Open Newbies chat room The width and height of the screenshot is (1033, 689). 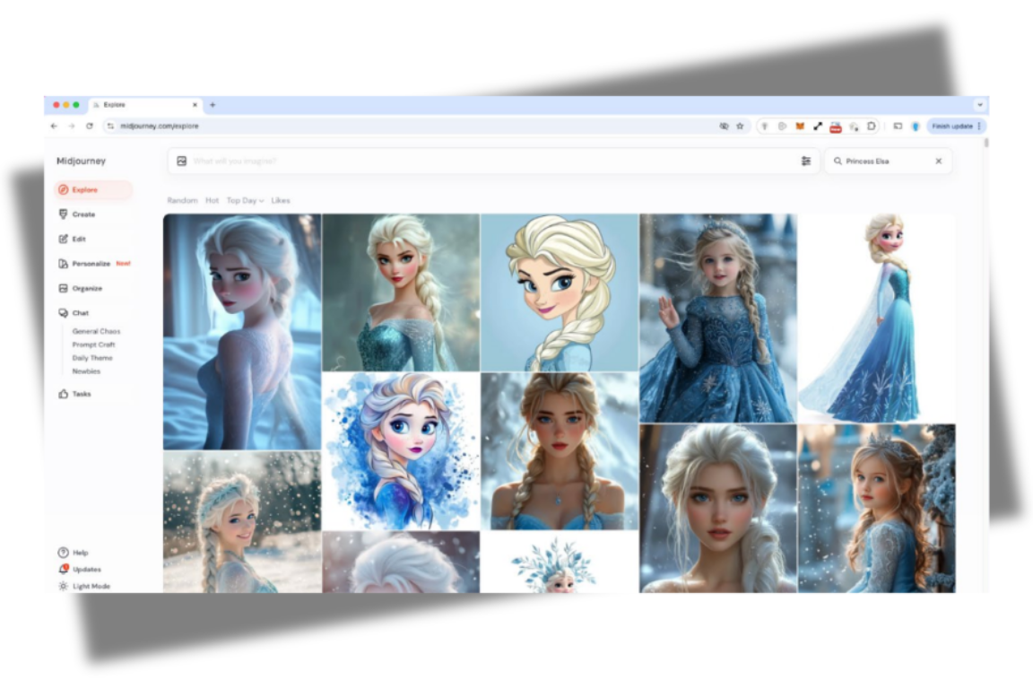[x=86, y=371]
